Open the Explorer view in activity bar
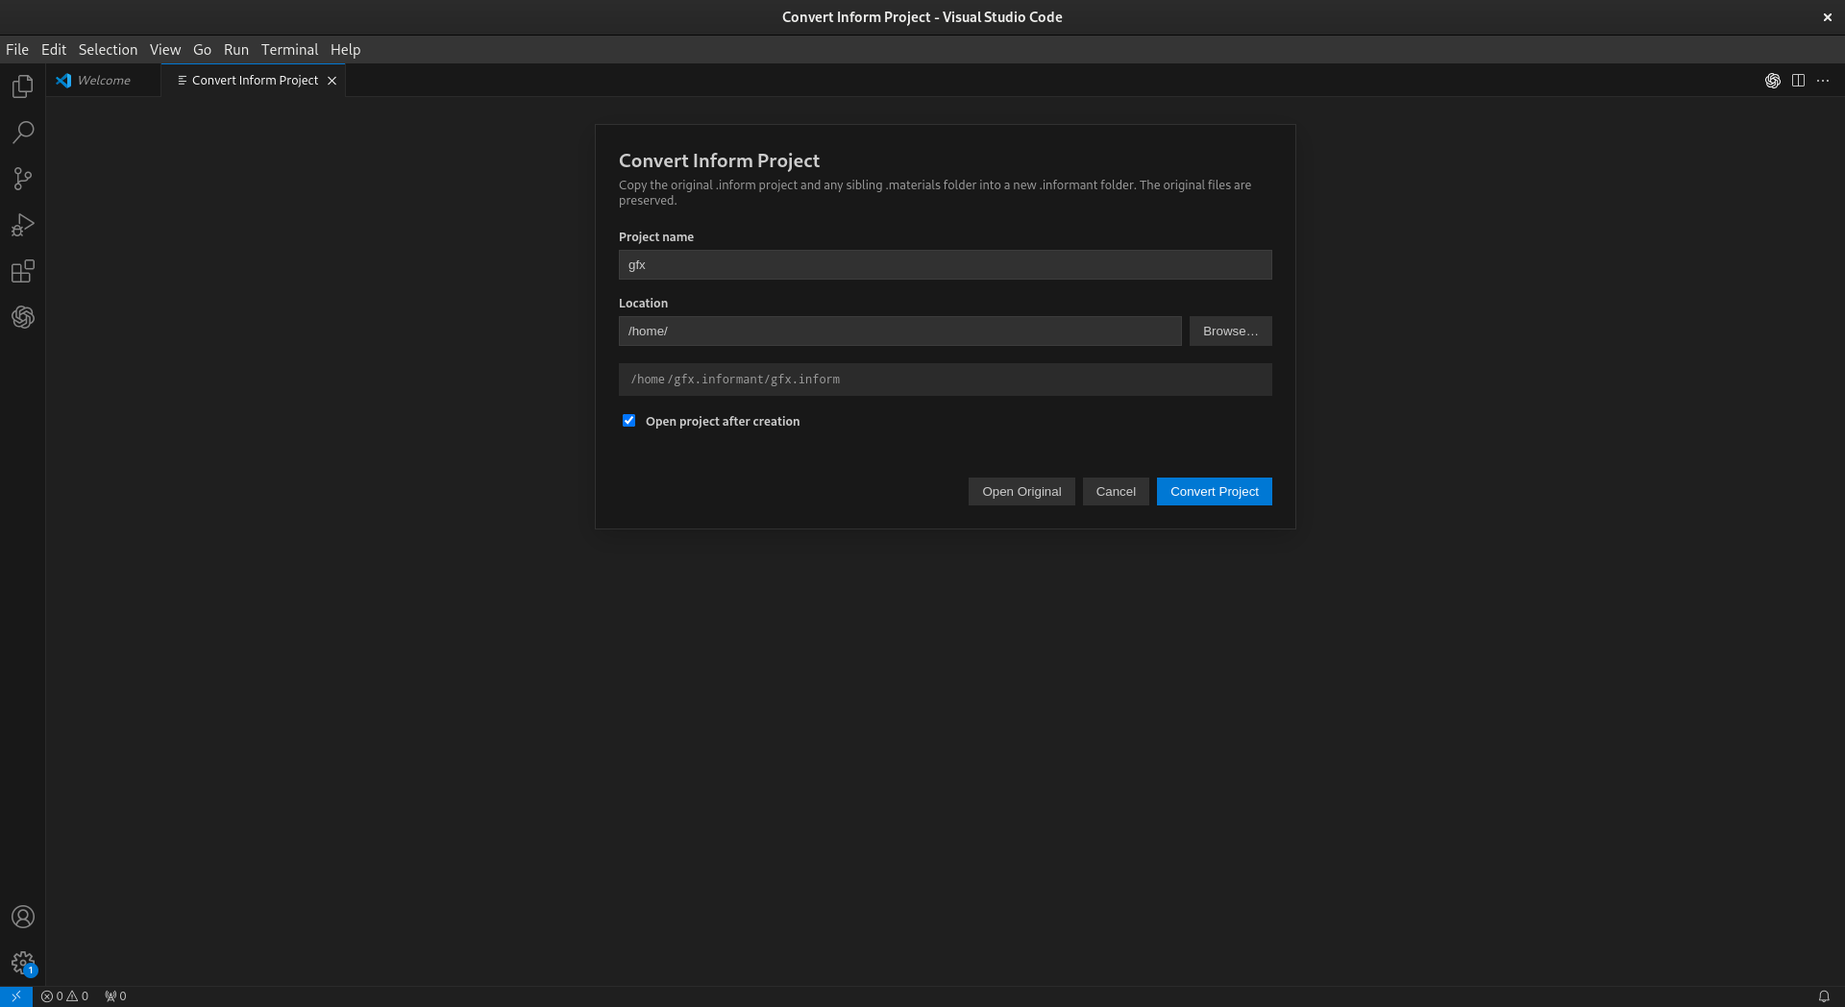Viewport: 1845px width, 1007px height. (x=23, y=86)
